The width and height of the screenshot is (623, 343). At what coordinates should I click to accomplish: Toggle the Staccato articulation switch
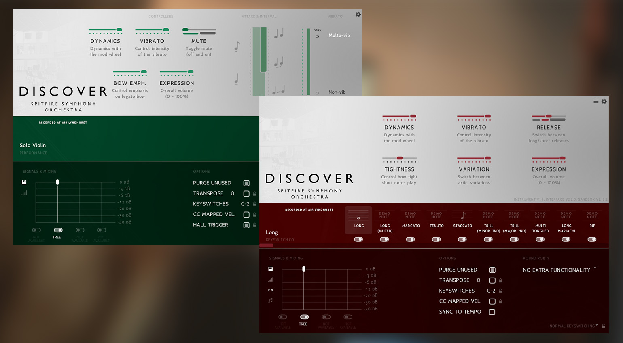coord(462,239)
